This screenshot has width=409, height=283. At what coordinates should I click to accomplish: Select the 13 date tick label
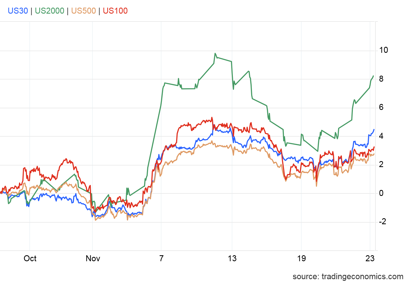(232, 258)
